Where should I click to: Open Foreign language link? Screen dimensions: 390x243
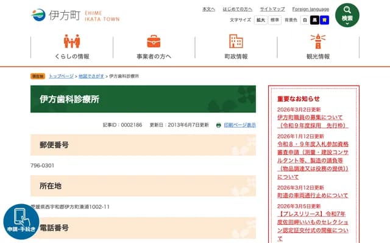[310, 9]
